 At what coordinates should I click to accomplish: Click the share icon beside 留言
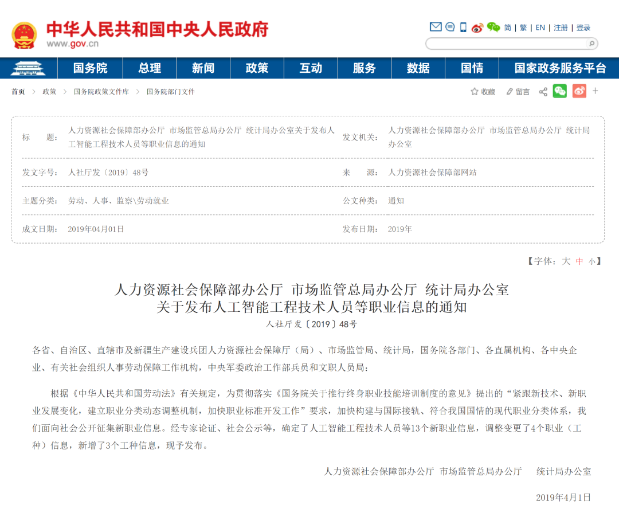[543, 92]
